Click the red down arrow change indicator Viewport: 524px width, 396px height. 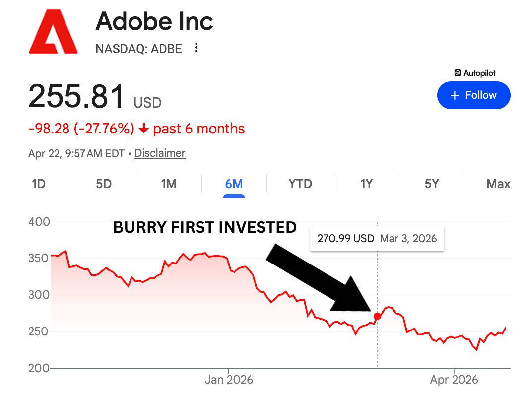143,129
